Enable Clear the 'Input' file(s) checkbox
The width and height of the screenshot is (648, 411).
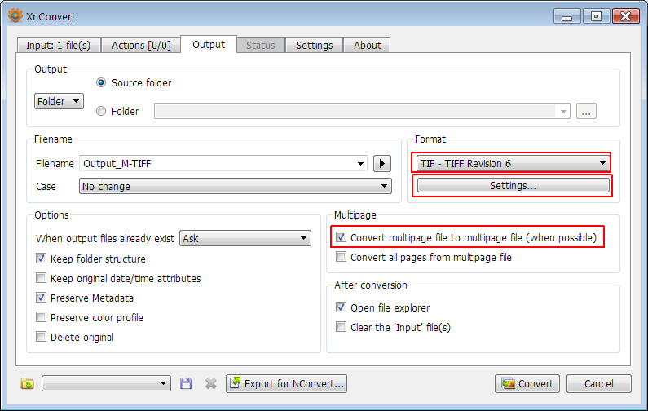point(341,327)
